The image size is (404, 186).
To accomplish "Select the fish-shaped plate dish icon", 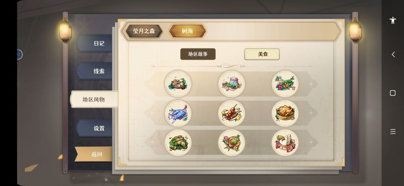I will [232, 143].
